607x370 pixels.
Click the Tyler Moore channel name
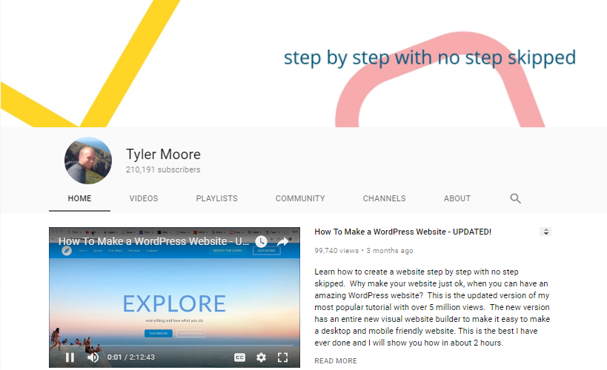point(163,154)
